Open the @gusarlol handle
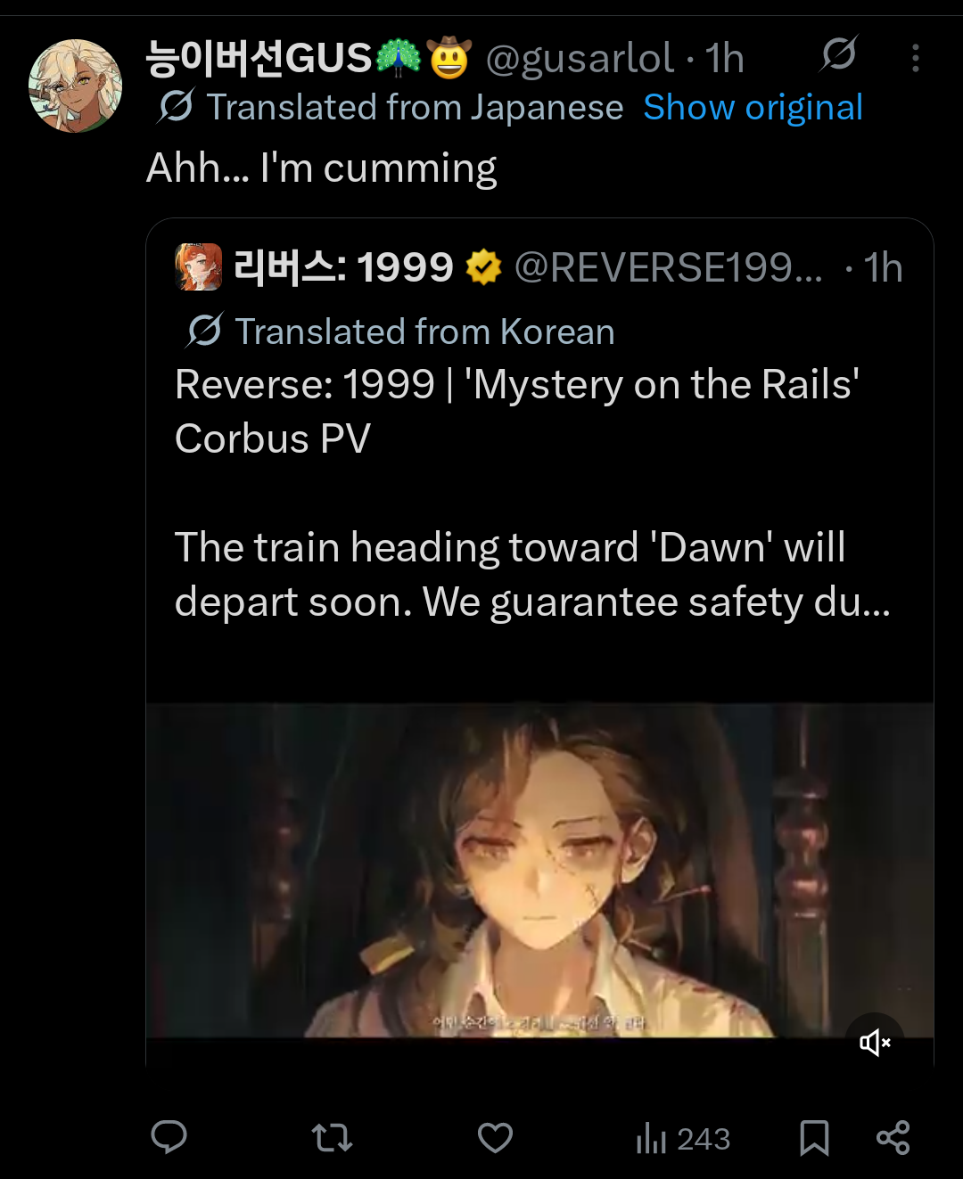The height and width of the screenshot is (1179, 963). (x=580, y=59)
